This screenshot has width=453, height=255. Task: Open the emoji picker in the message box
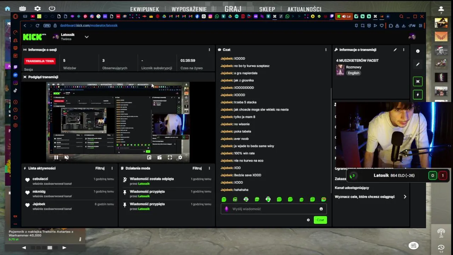pos(321,209)
